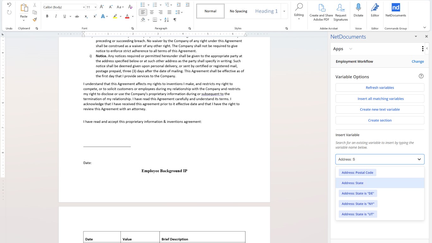Viewport: 432px width, 243px height.
Task: Expand the Styles gallery
Action: point(284,11)
